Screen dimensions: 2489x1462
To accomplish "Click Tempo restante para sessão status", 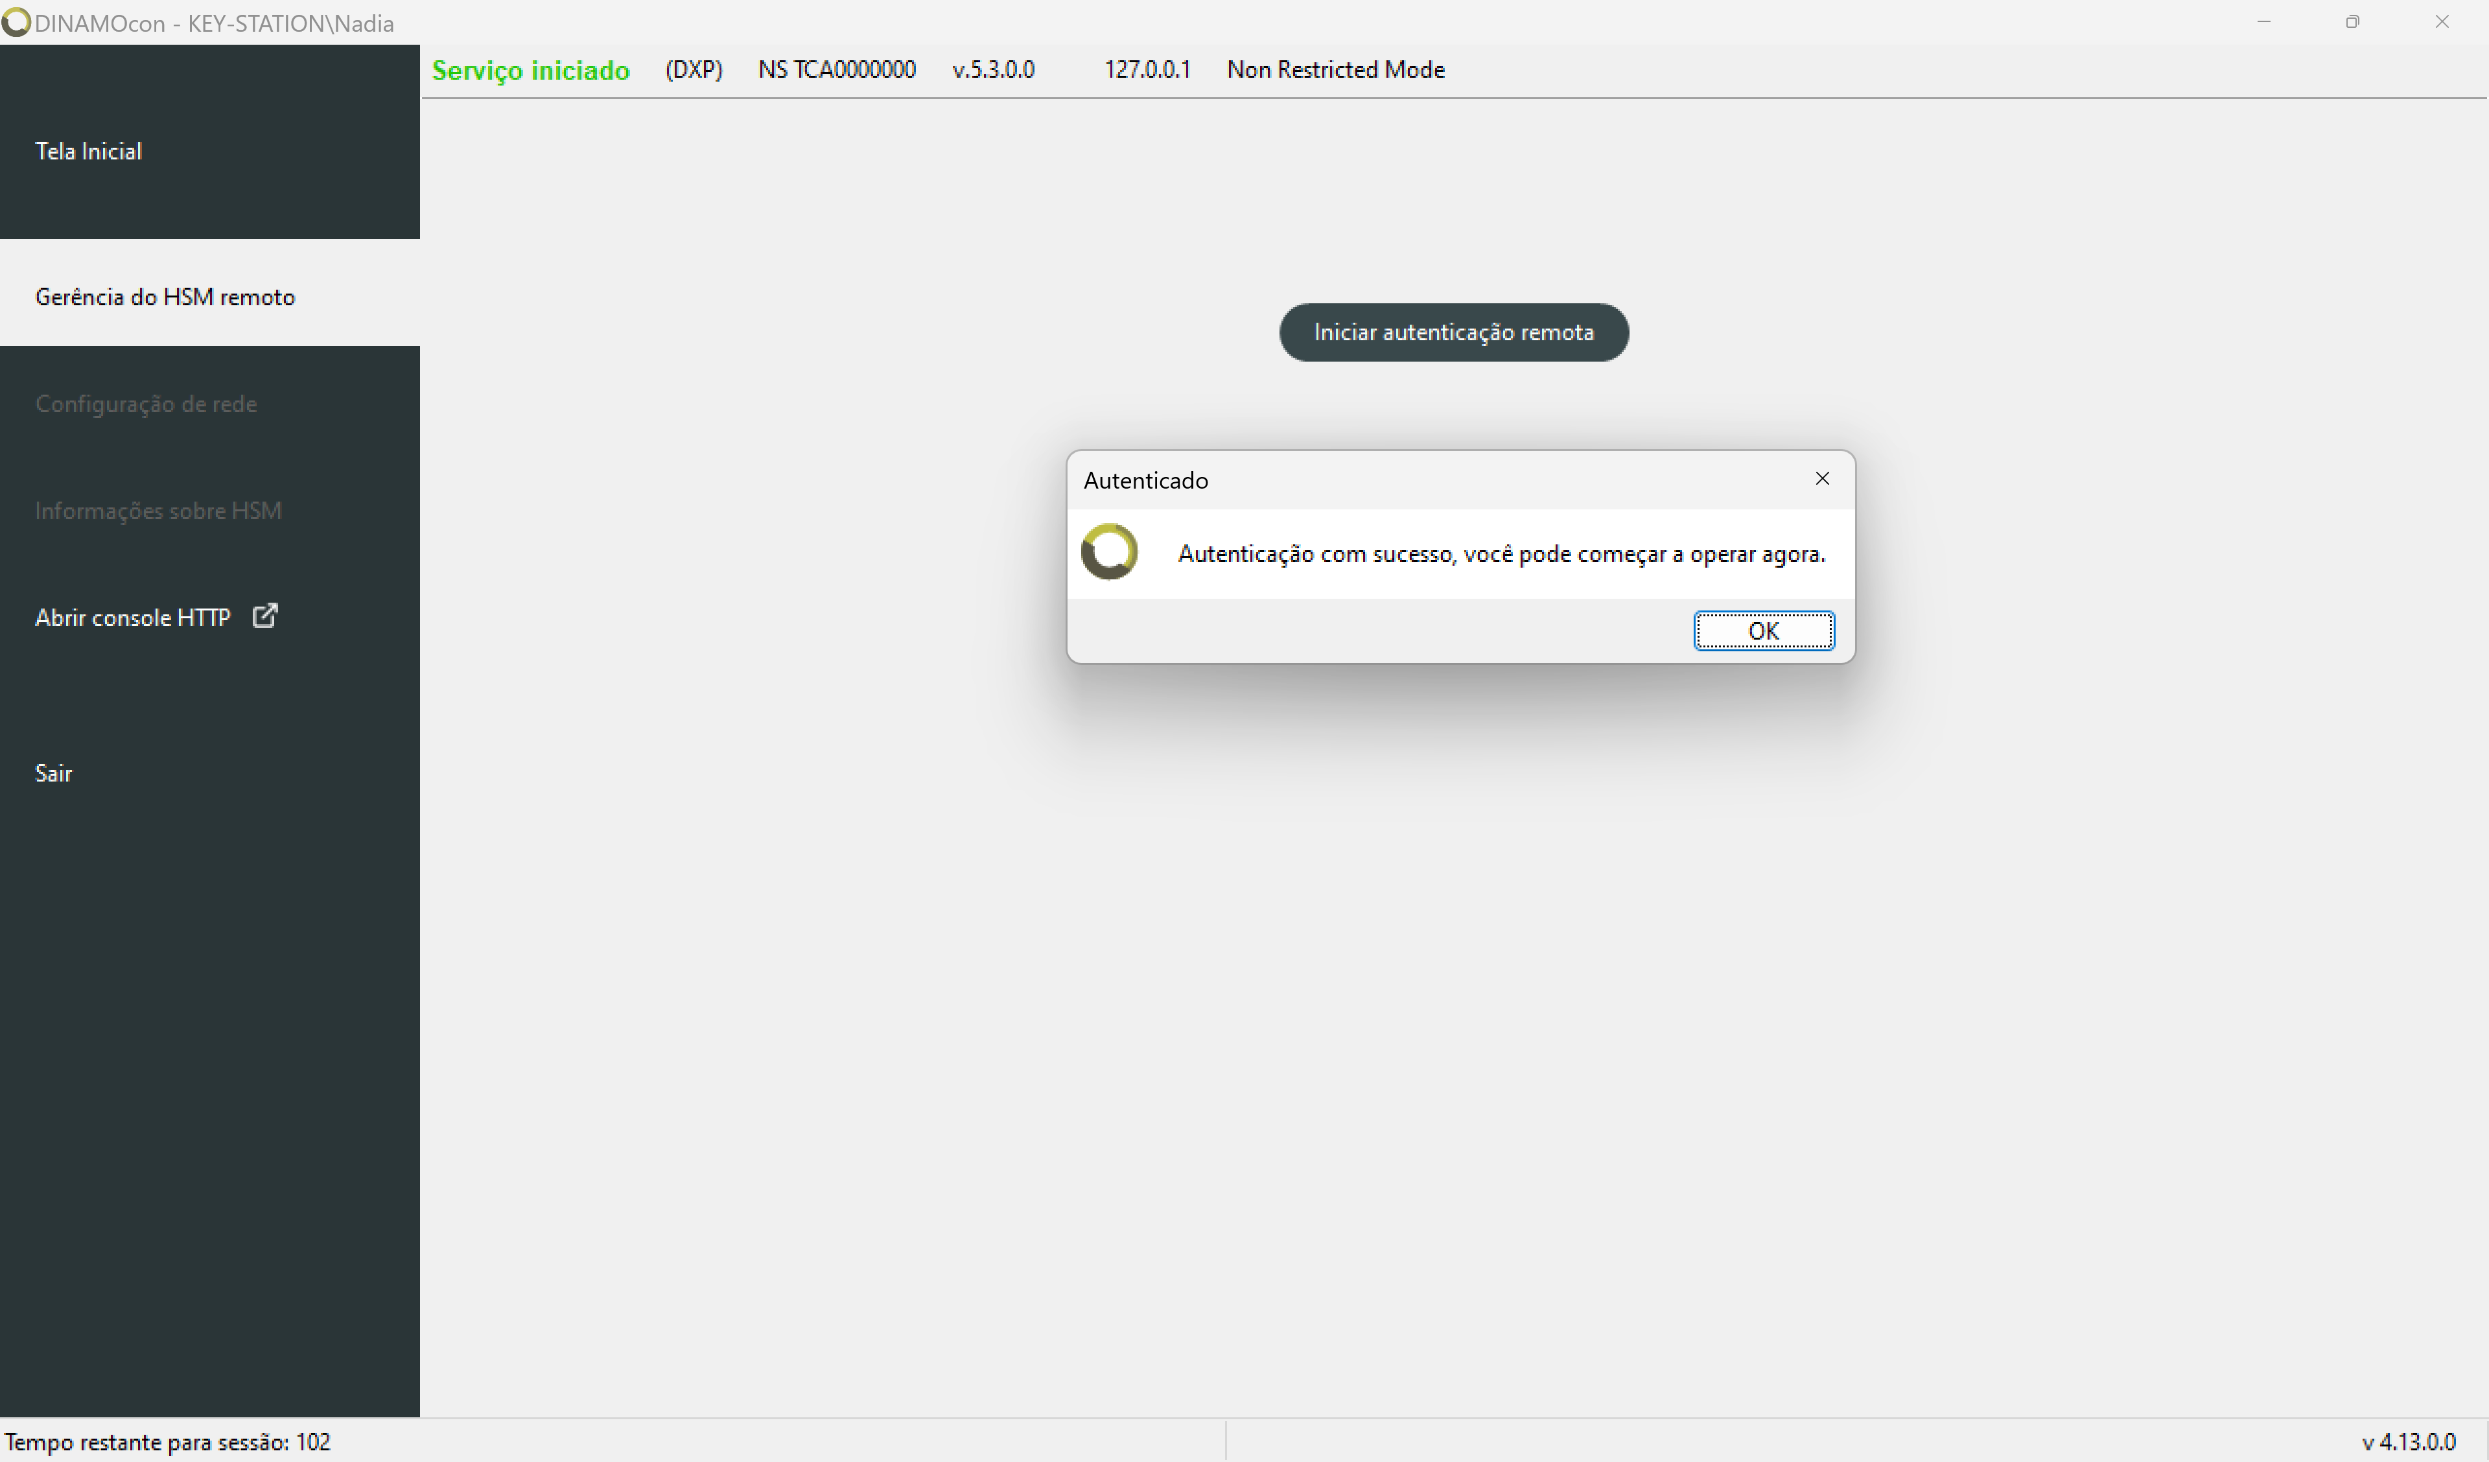I will click(168, 1443).
